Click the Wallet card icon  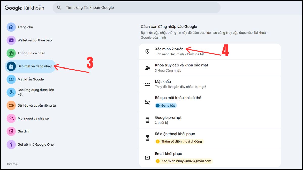point(11,40)
